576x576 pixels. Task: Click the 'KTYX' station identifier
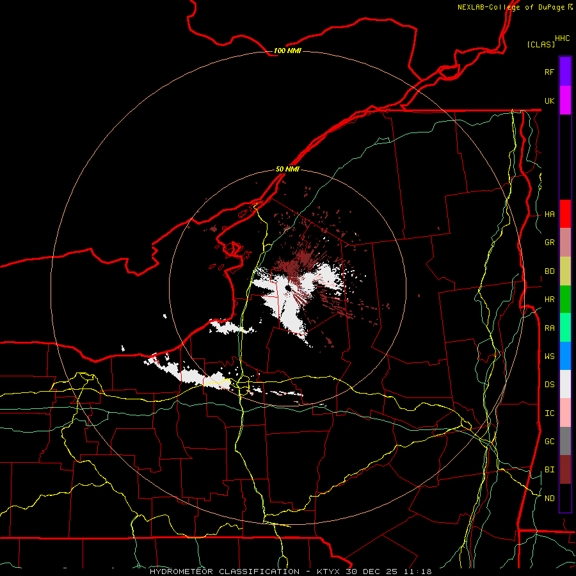329,572
